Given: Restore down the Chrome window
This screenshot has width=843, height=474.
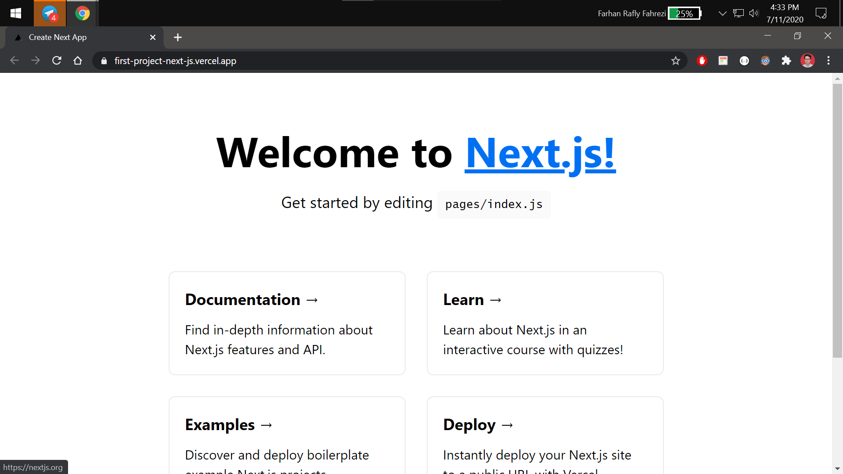Looking at the screenshot, I should pyautogui.click(x=797, y=36).
